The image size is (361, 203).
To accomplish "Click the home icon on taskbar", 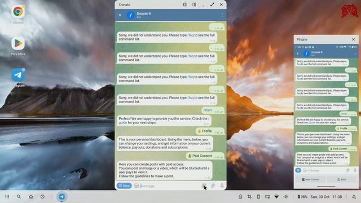I will coord(30,197).
